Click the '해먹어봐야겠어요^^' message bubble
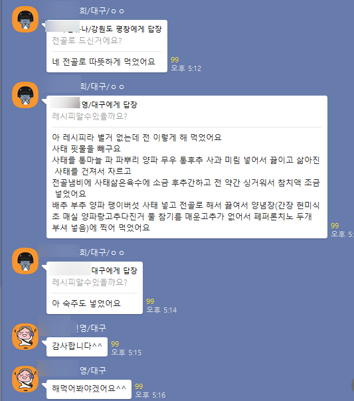Image resolution: width=354 pixels, height=401 pixels. (x=89, y=389)
